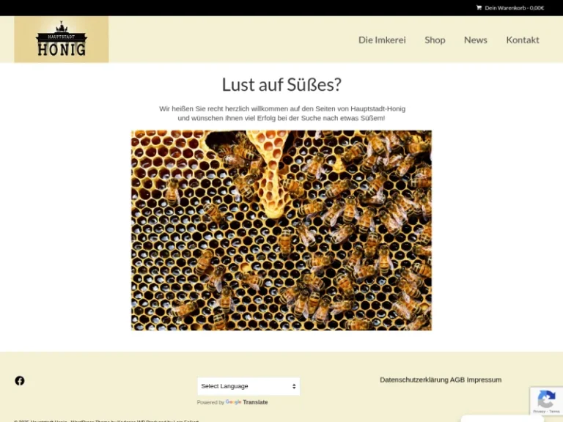Screen dimensions: 563x422
Task: Click the Google Translate link
Action: (x=246, y=402)
